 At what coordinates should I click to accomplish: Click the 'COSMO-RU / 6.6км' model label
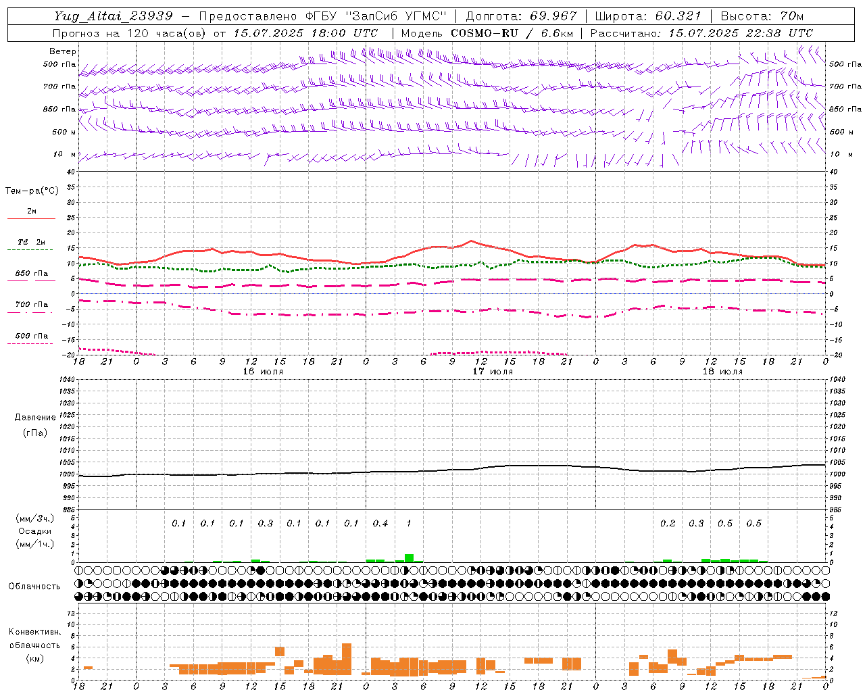(512, 33)
